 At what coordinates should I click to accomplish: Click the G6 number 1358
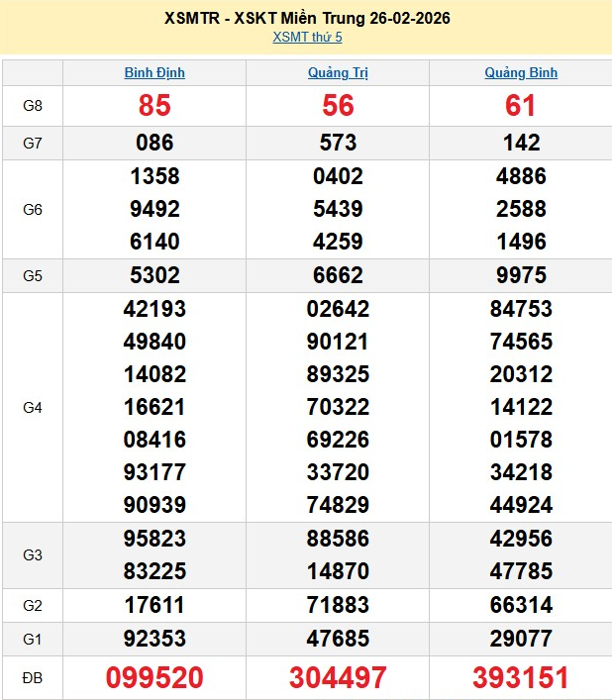click(x=154, y=176)
